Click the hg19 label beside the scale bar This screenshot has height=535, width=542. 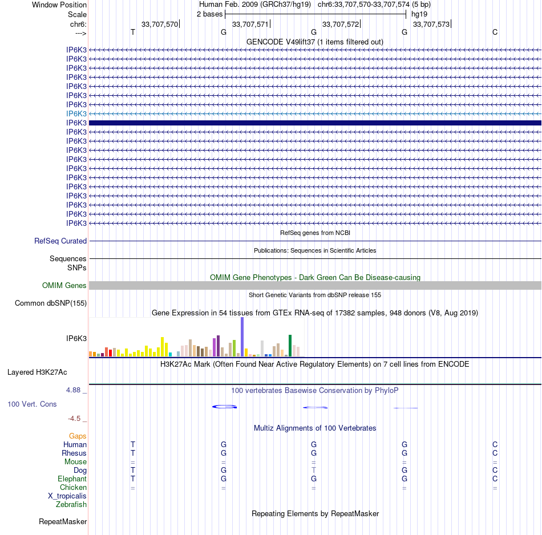[x=419, y=14]
